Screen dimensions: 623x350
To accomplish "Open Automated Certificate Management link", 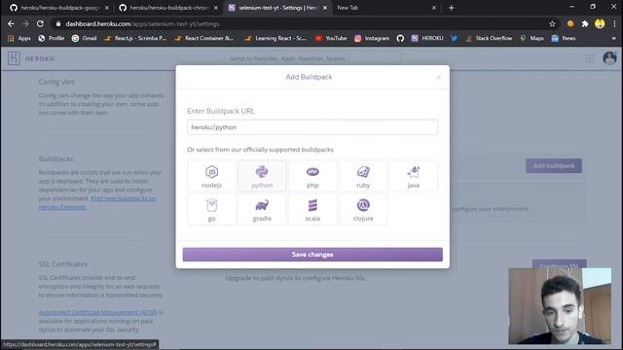I will coord(97,313).
